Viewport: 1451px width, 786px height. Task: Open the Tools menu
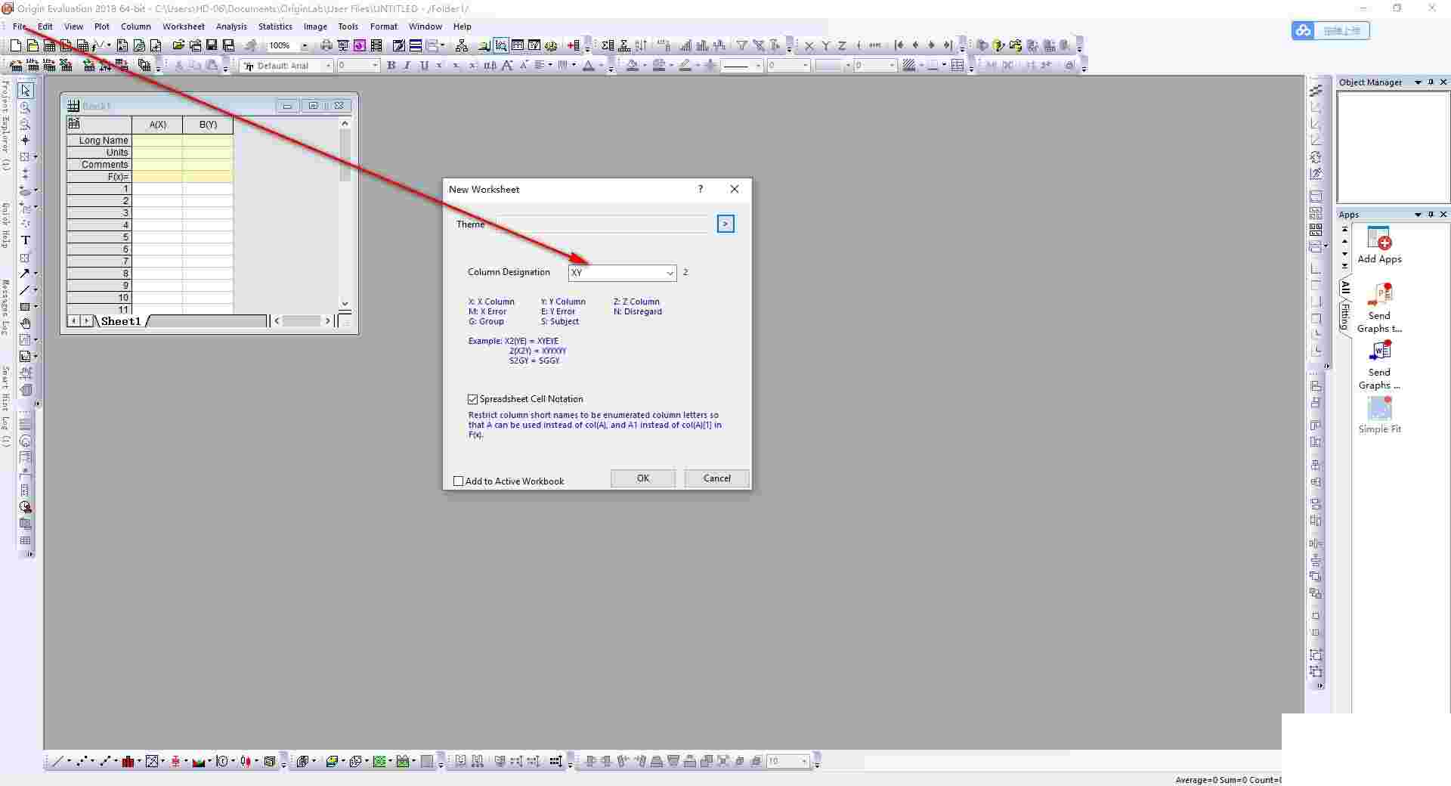pos(348,26)
